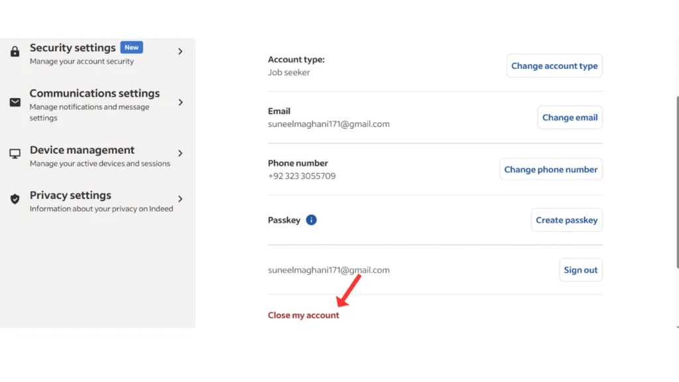Select the Device management menu entry
Image resolution: width=679 pixels, height=382 pixels.
pyautogui.click(x=82, y=151)
